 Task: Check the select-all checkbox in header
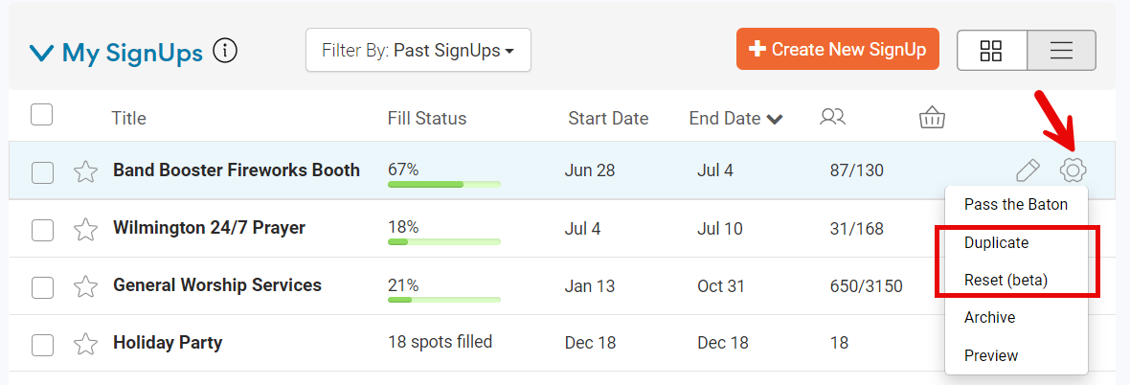coord(41,115)
